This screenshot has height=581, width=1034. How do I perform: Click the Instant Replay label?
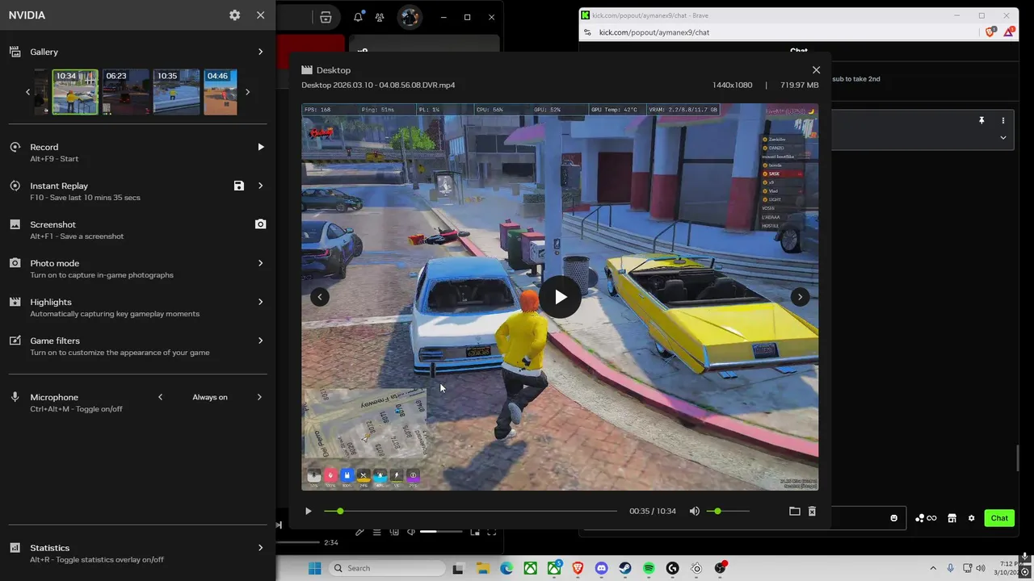click(59, 186)
